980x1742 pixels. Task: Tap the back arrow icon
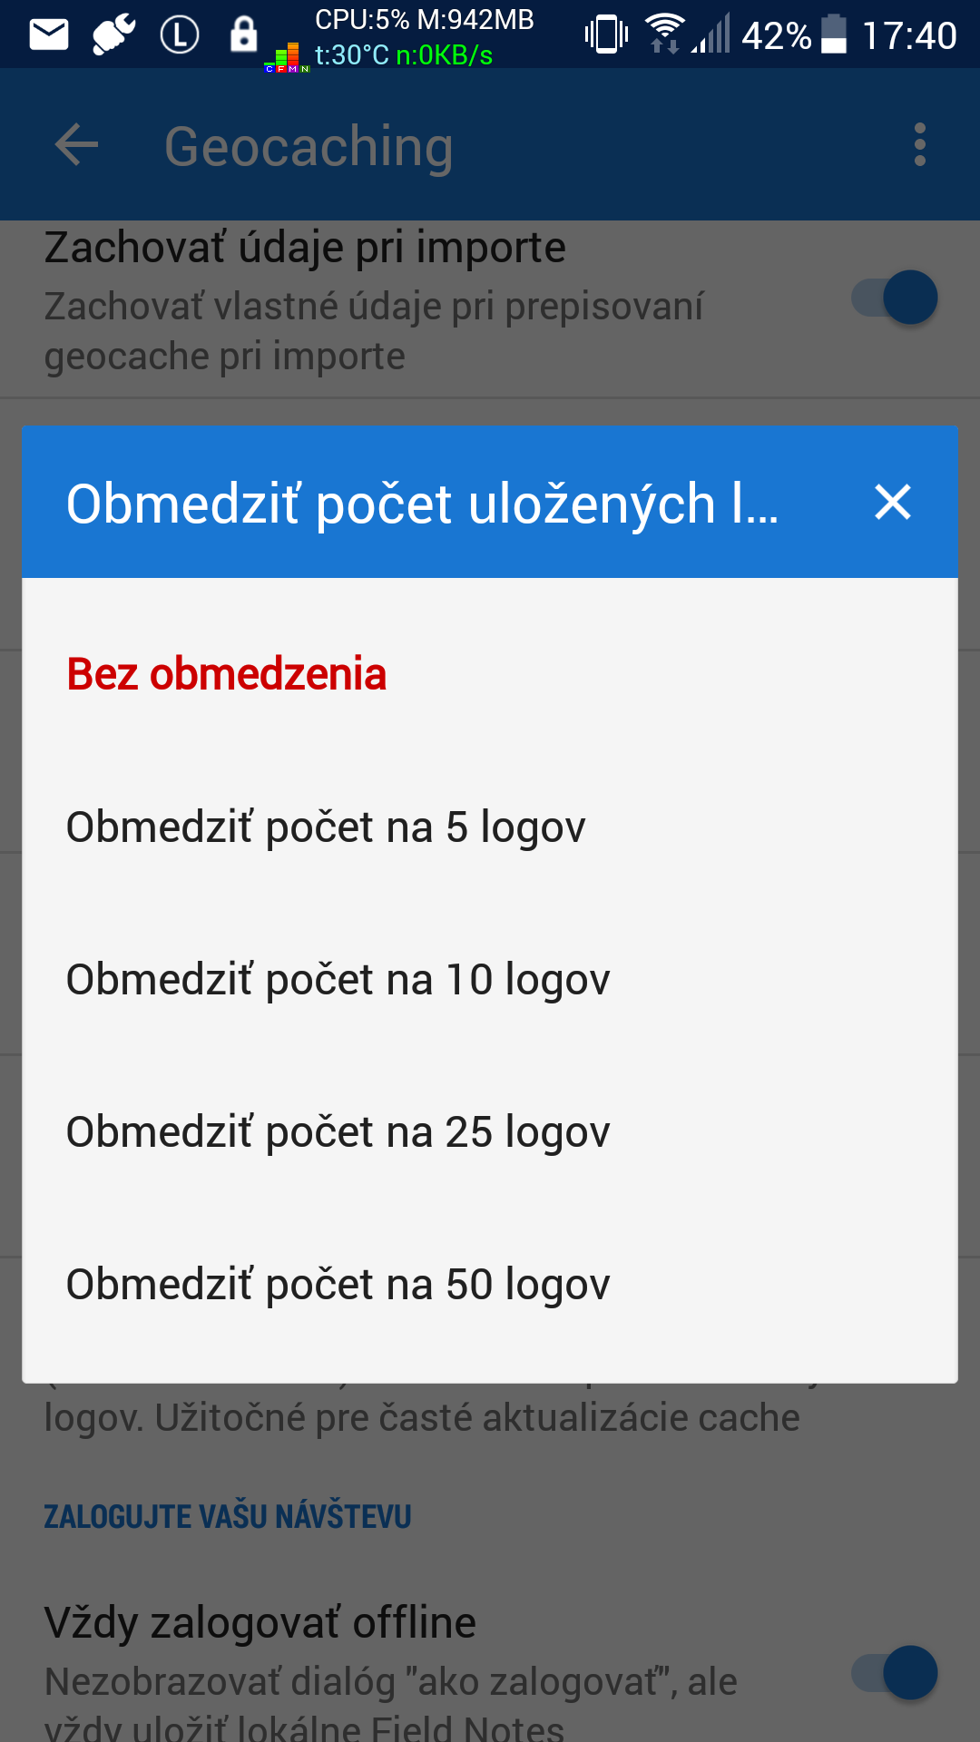point(76,145)
